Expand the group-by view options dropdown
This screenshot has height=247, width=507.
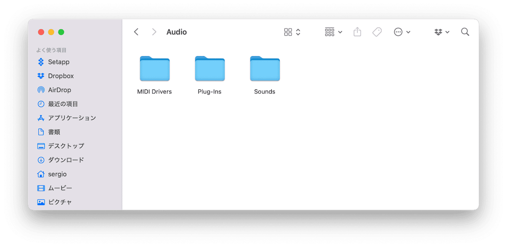[333, 32]
